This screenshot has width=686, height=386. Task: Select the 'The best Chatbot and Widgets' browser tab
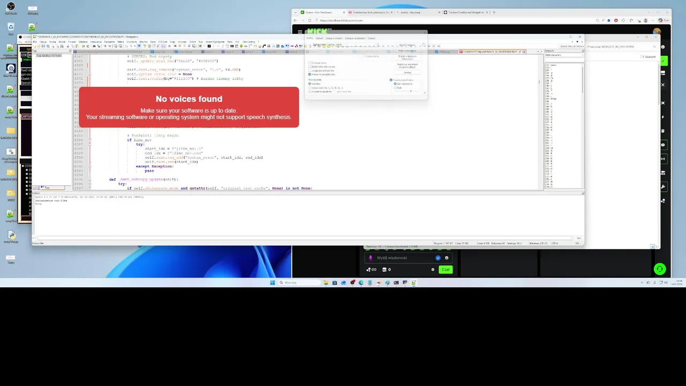465,12
